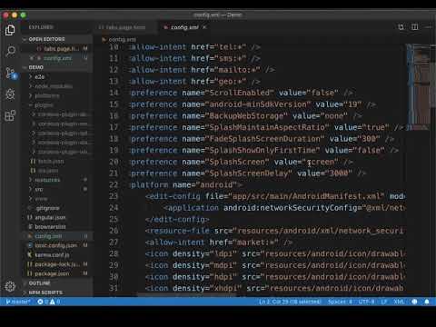Click the errors count icon in status bar

coord(40,302)
